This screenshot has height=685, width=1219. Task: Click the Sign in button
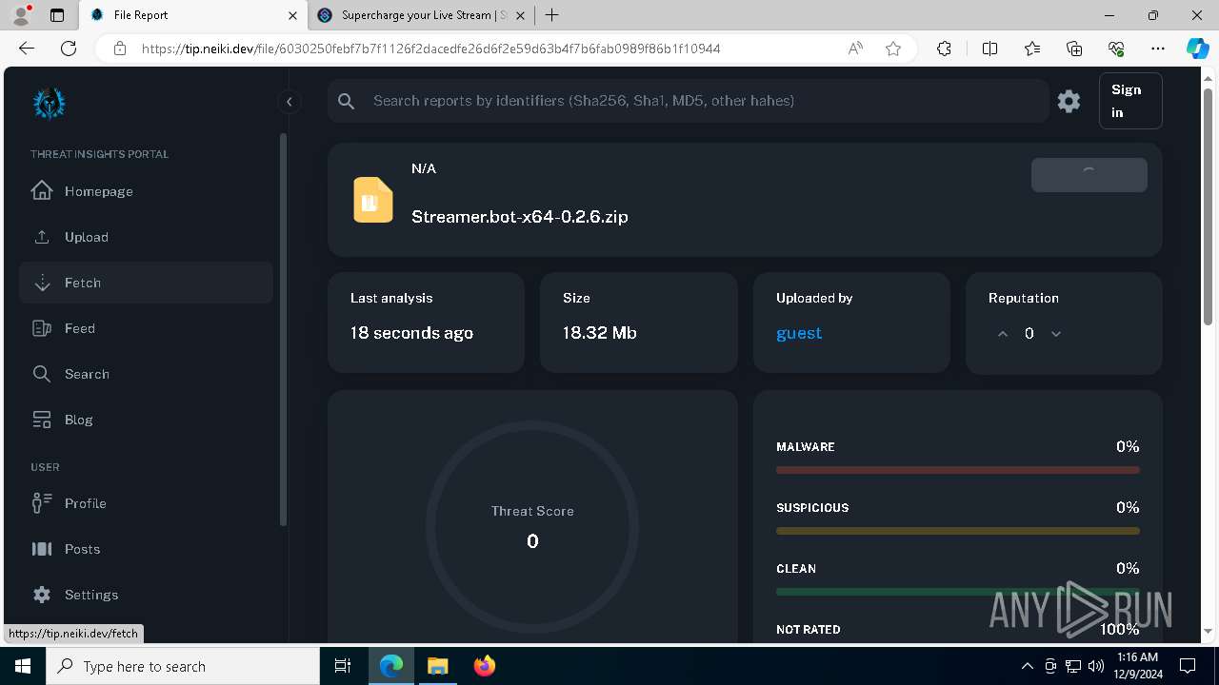pyautogui.click(x=1130, y=101)
